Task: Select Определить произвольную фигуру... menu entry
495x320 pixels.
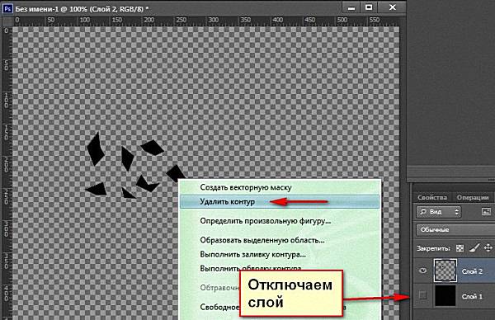Action: pos(266,221)
